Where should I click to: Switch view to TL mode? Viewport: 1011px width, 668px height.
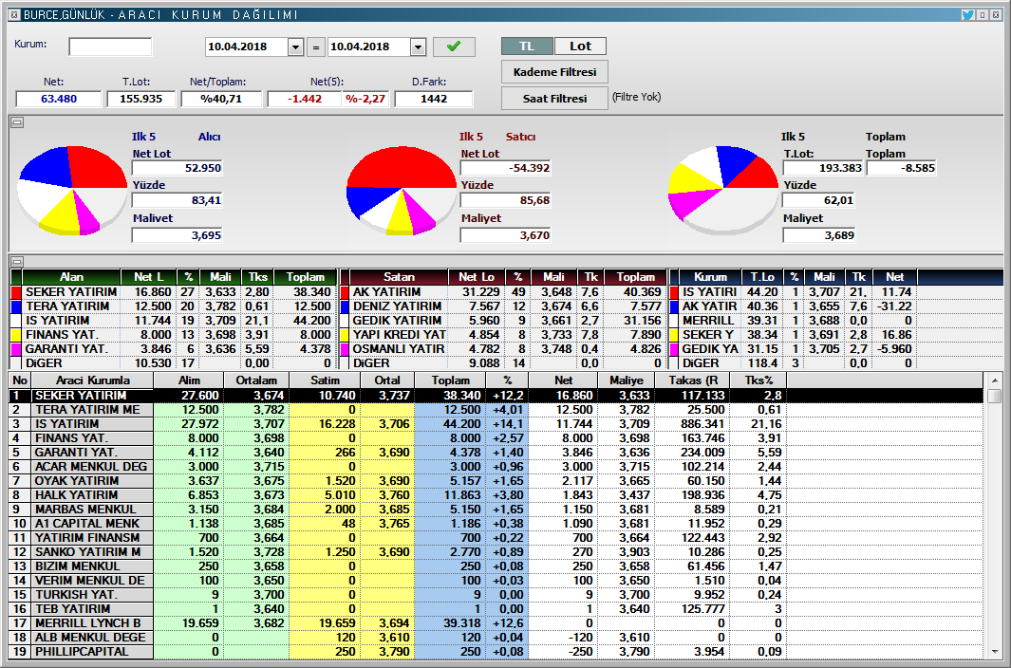527,46
